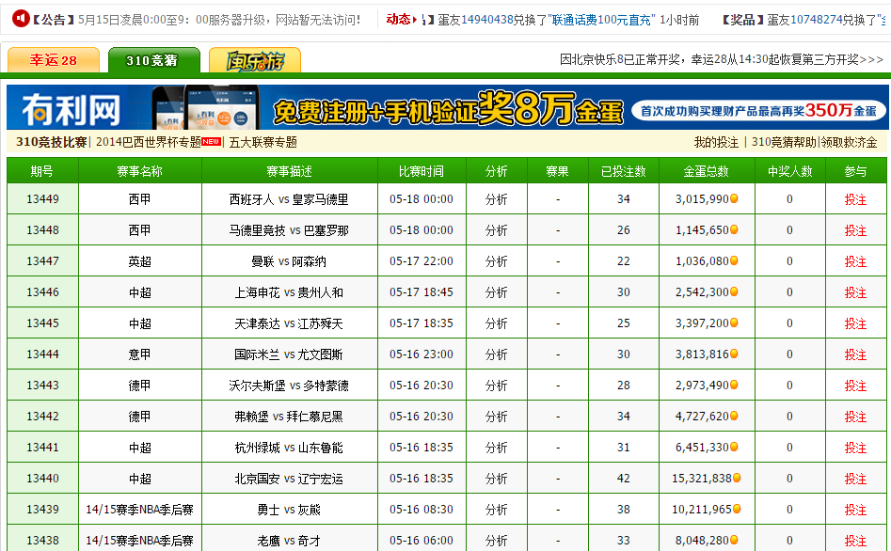Click the 有利网 banner advertisement
The height and width of the screenshot is (551, 891).
click(x=447, y=107)
